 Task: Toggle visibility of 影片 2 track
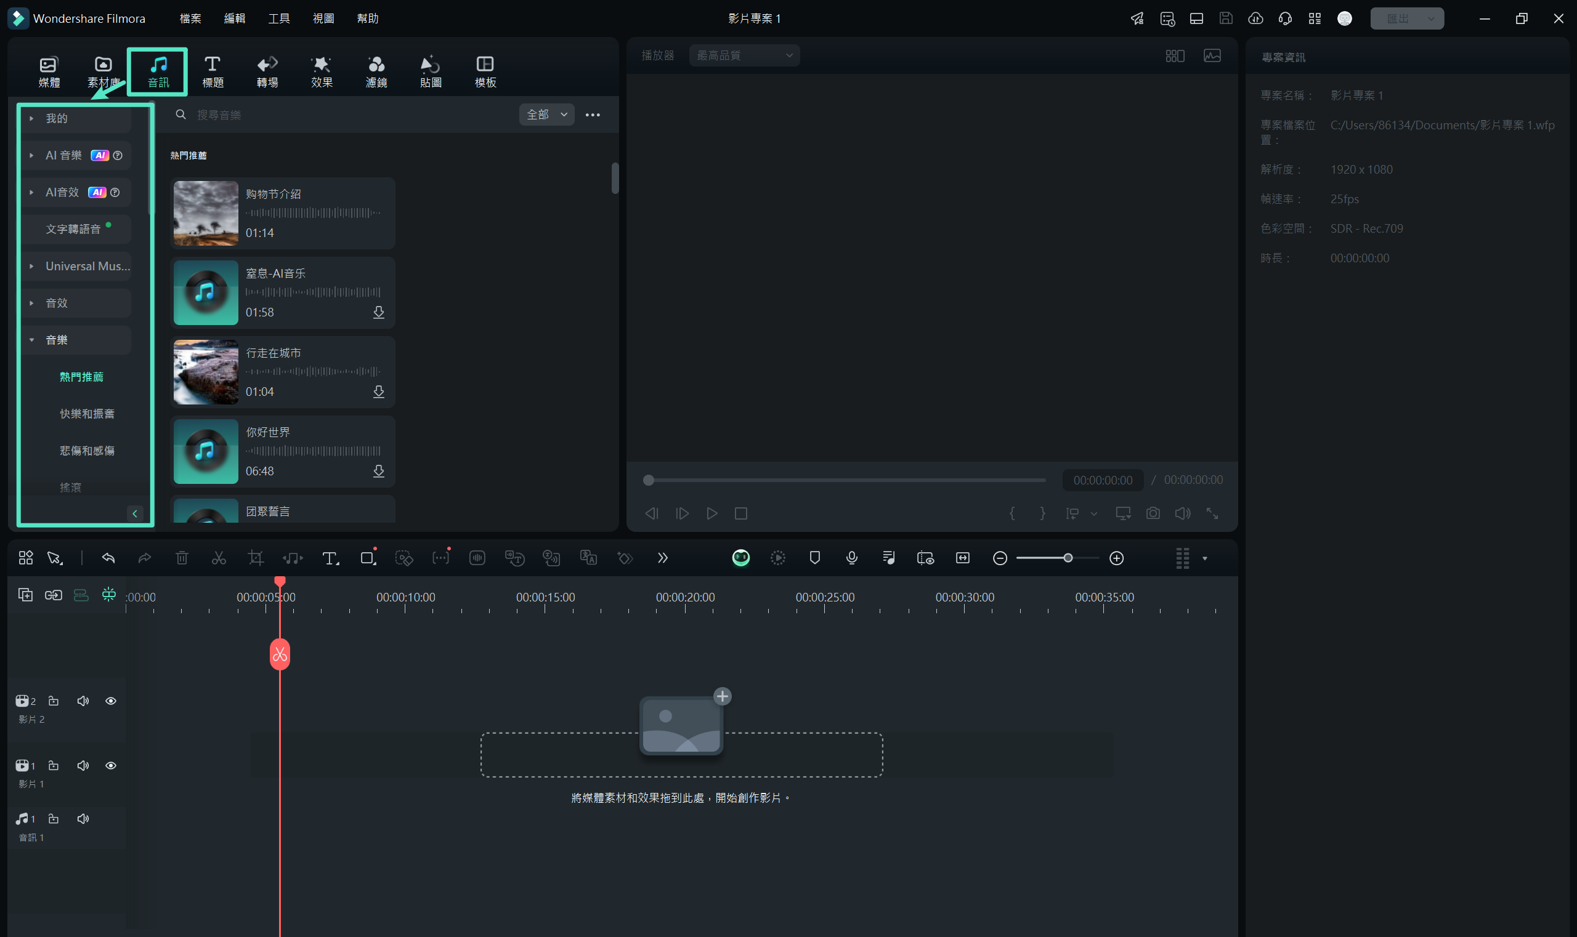click(110, 701)
